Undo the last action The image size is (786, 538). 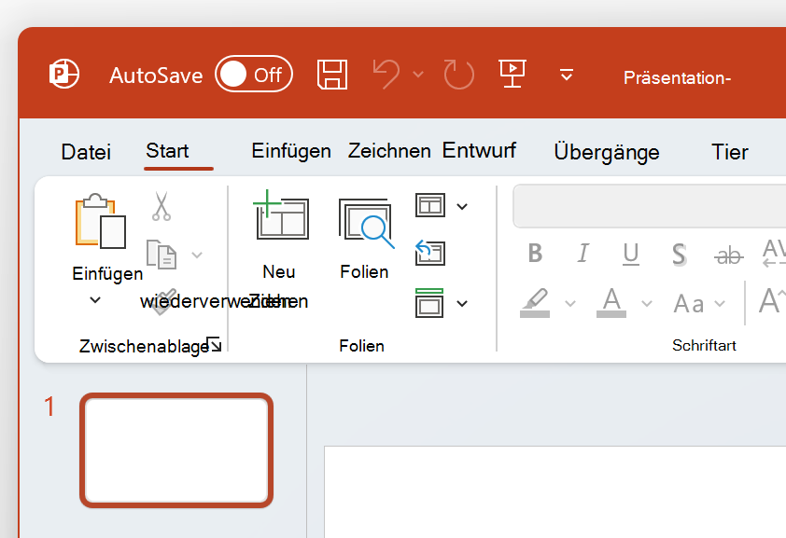point(386,75)
